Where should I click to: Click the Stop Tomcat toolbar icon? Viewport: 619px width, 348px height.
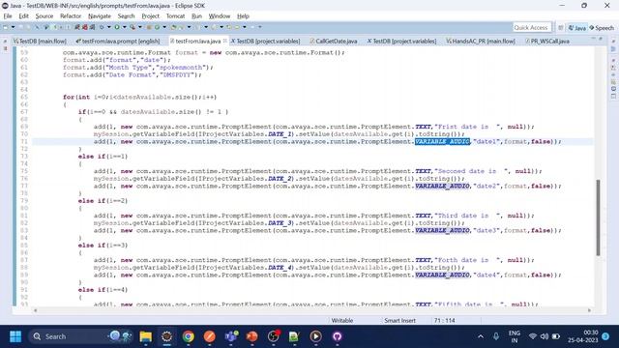tap(85, 27)
